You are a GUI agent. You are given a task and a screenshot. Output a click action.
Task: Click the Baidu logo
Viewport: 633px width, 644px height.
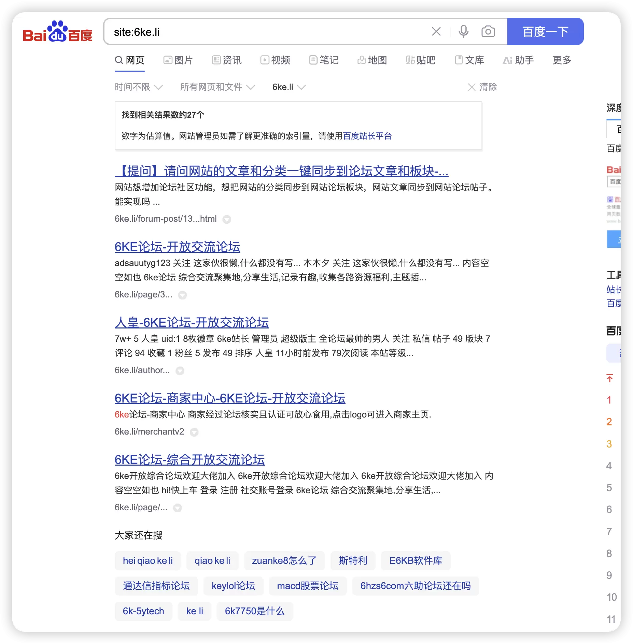tap(57, 32)
